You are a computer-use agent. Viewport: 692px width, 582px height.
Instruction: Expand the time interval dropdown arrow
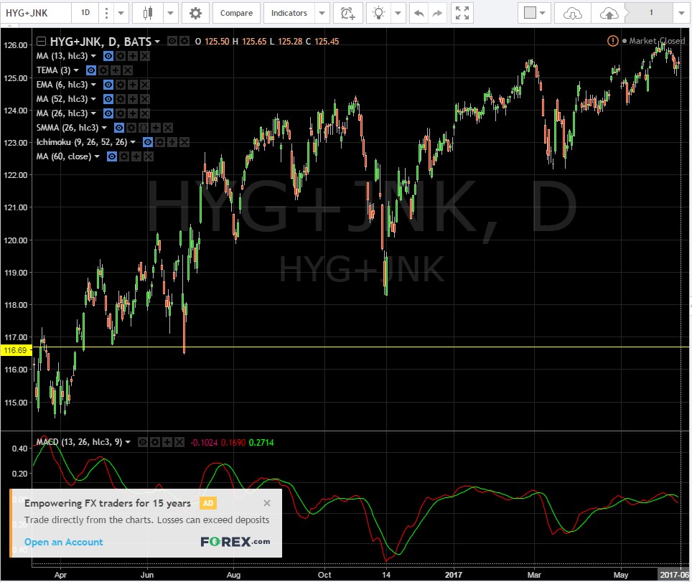point(121,13)
